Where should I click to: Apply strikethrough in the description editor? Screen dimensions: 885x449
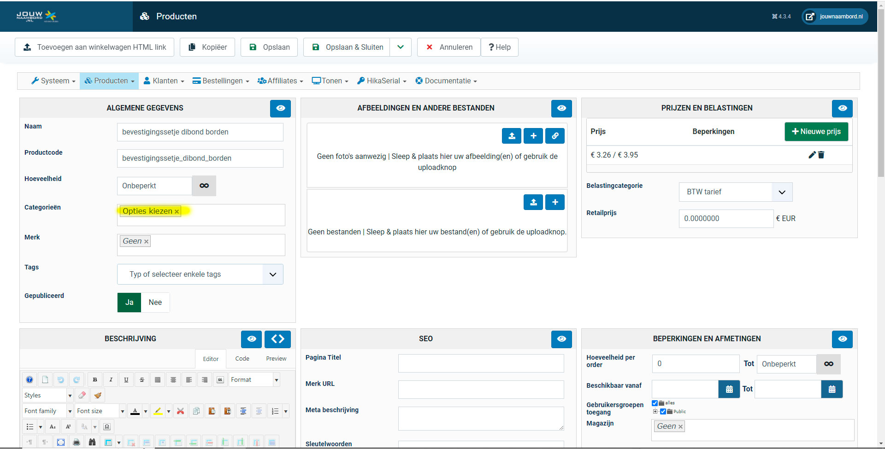[142, 380]
